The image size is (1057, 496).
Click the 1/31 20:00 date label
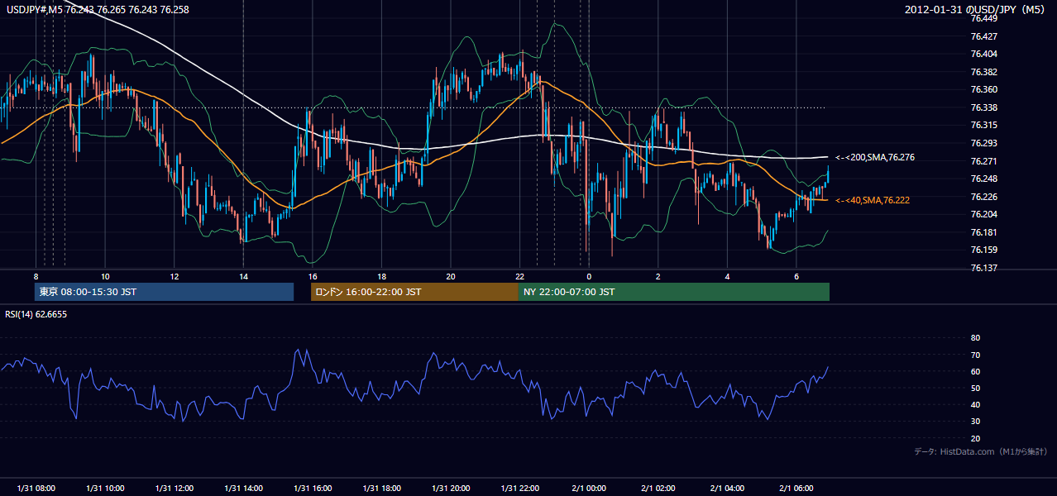[451, 489]
